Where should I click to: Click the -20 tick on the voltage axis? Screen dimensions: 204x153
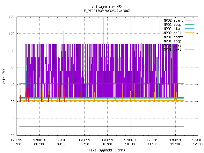click(11, 136)
